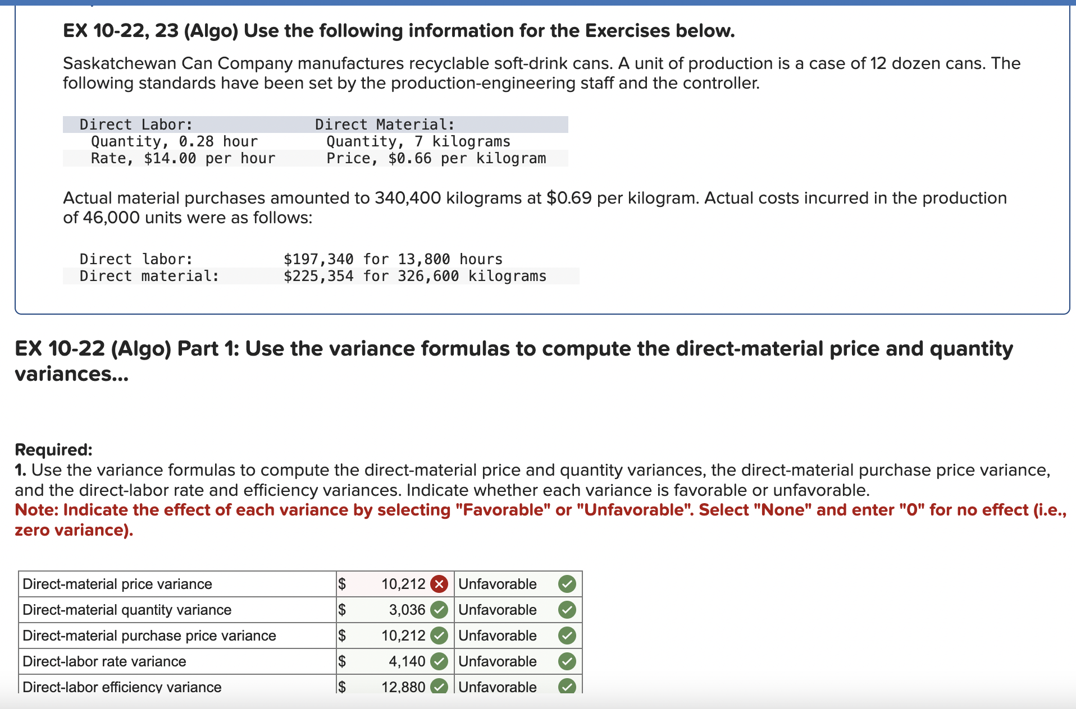The width and height of the screenshot is (1076, 709).
Task: Click the Required section heading
Action: (x=52, y=449)
